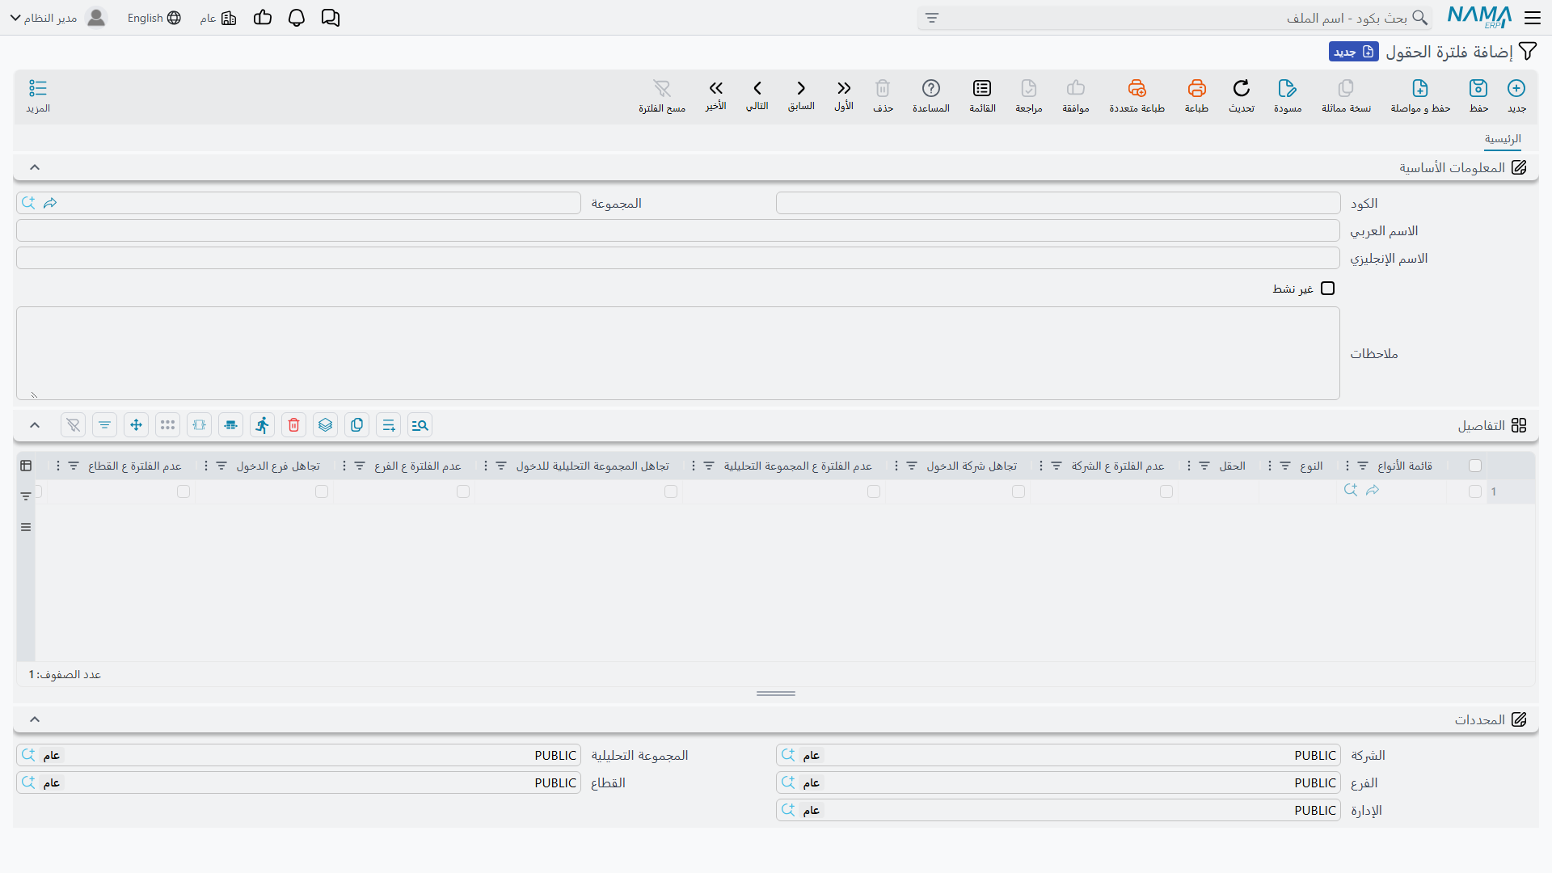The height and width of the screenshot is (873, 1552).
Task: Click the copy-rows icon in التفاصيل toolbar
Action: point(357,425)
